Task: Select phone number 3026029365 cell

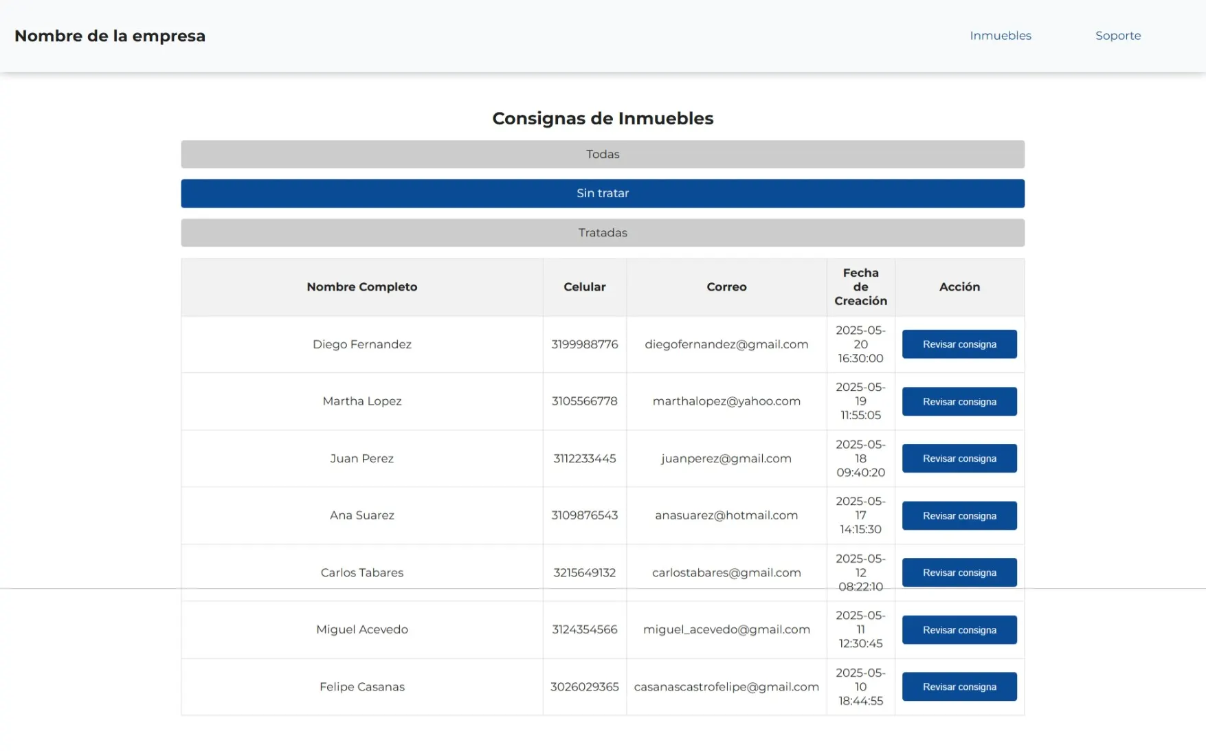Action: 584,687
